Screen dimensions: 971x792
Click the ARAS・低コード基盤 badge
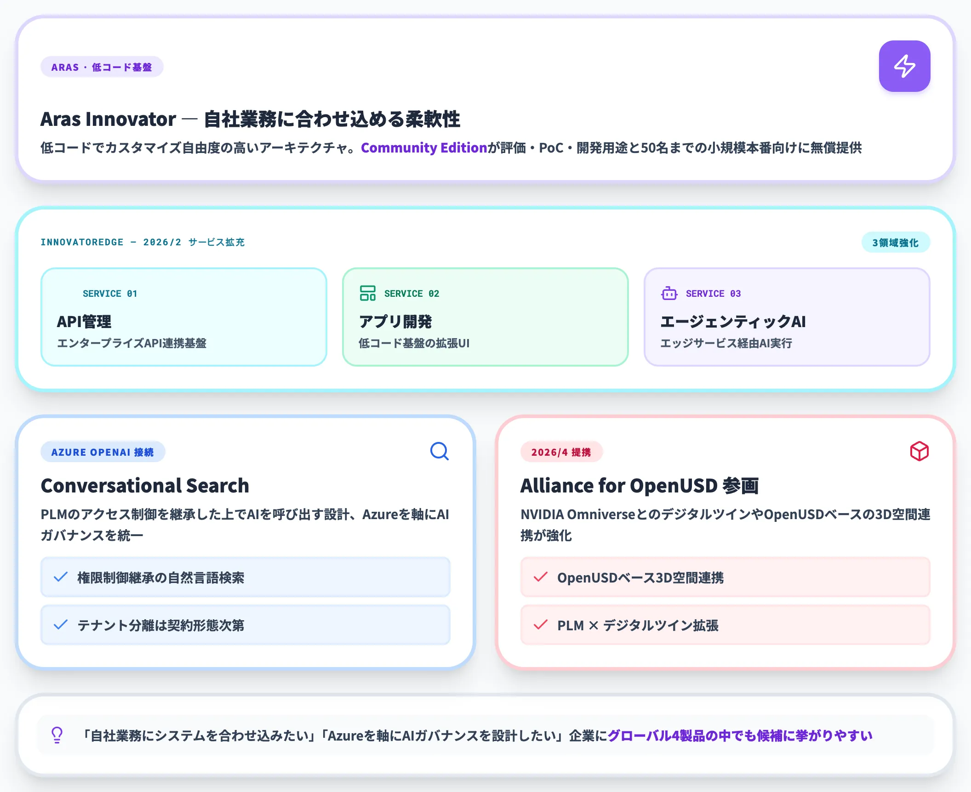pyautogui.click(x=102, y=67)
